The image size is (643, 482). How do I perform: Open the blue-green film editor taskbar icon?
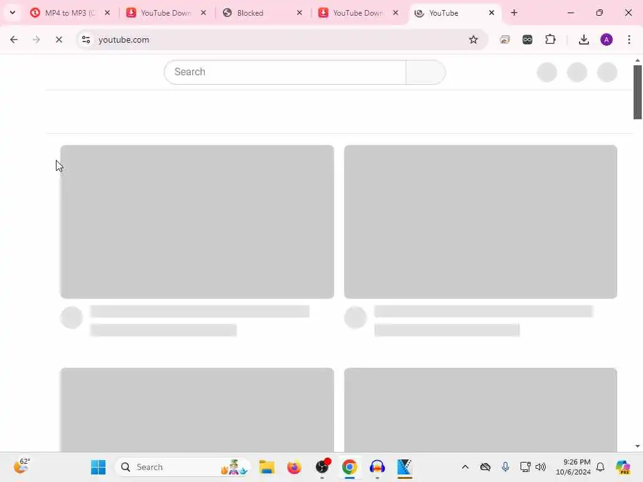point(404,467)
